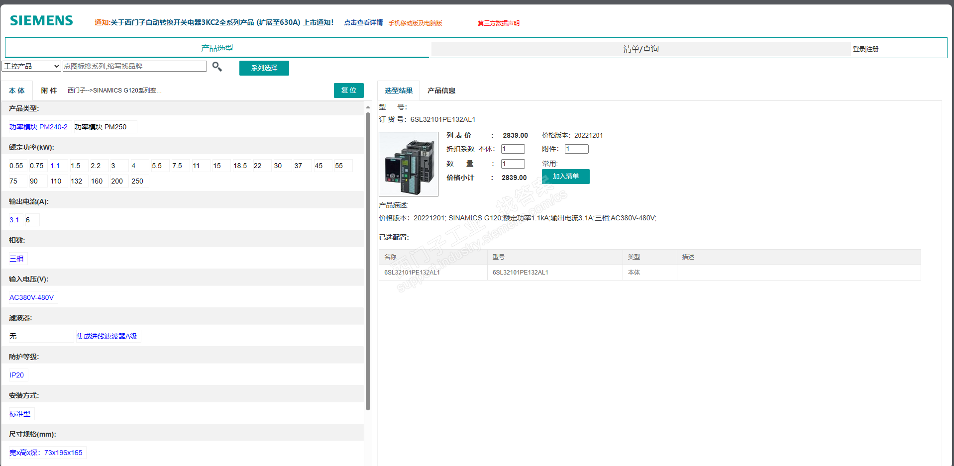Click the SINAMICS G120 product thumbnail
954x466 pixels.
click(x=409, y=164)
